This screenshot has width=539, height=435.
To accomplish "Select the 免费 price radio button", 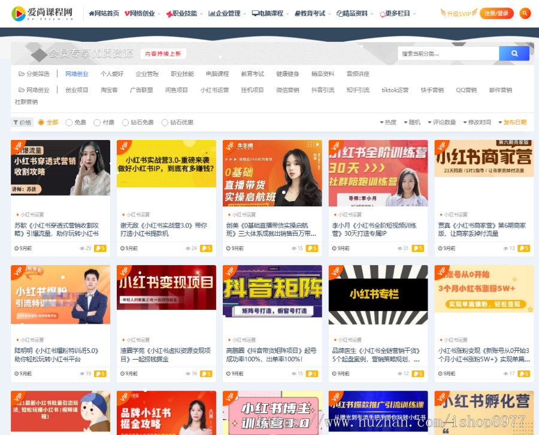I will pos(69,123).
